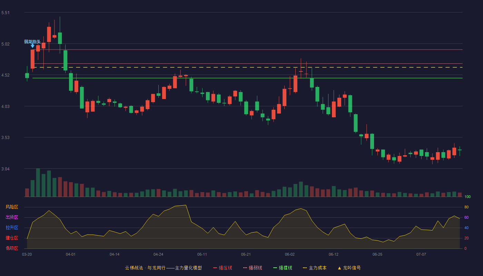
Task: Toggle the 强撑线 legend item
Action: (283, 268)
